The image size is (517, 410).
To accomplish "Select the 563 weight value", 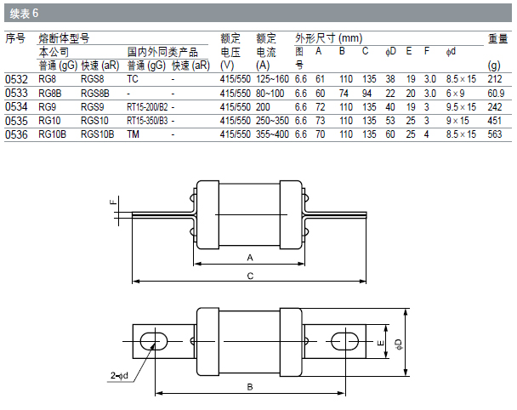I will tap(495, 134).
